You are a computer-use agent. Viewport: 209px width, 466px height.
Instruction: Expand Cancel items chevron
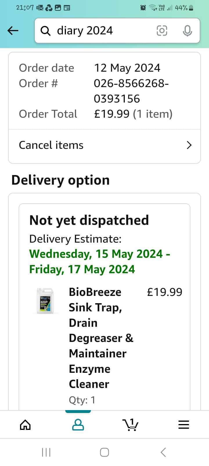tap(189, 145)
